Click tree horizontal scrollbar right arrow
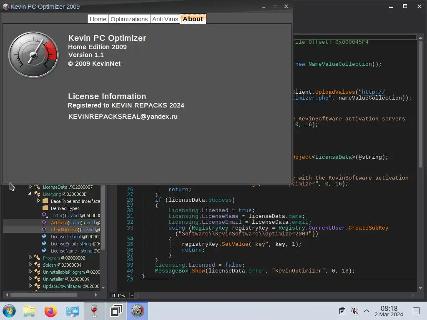The image size is (427, 320). tap(96, 295)
